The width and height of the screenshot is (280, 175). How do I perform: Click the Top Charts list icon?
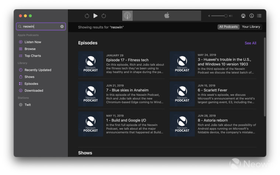[x=21, y=56]
